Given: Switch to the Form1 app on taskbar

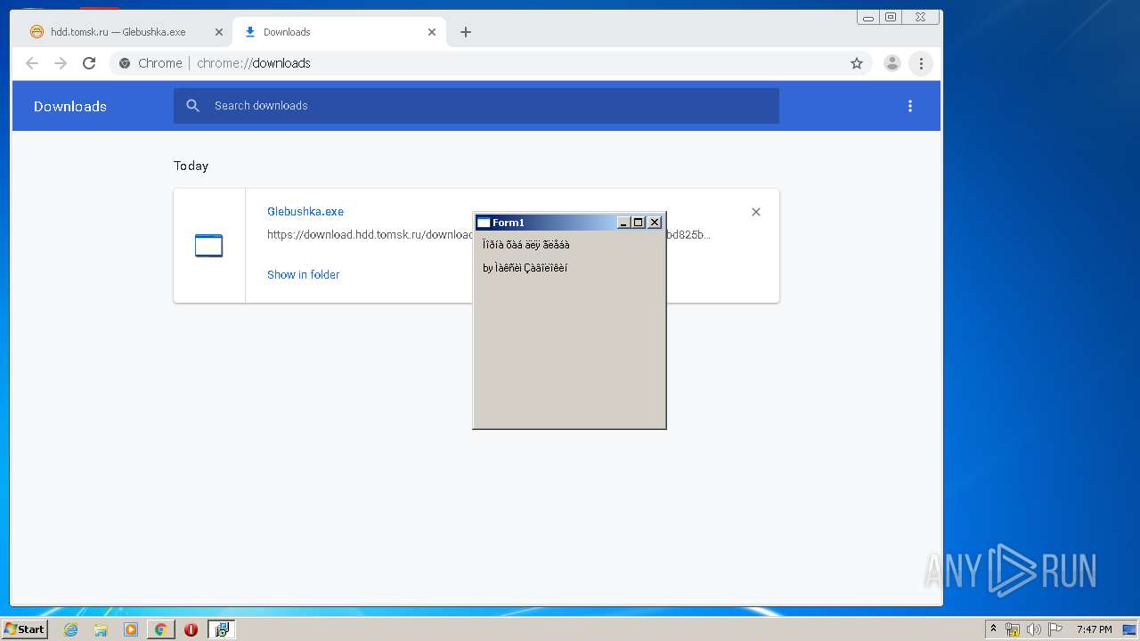Looking at the screenshot, I should [x=221, y=629].
